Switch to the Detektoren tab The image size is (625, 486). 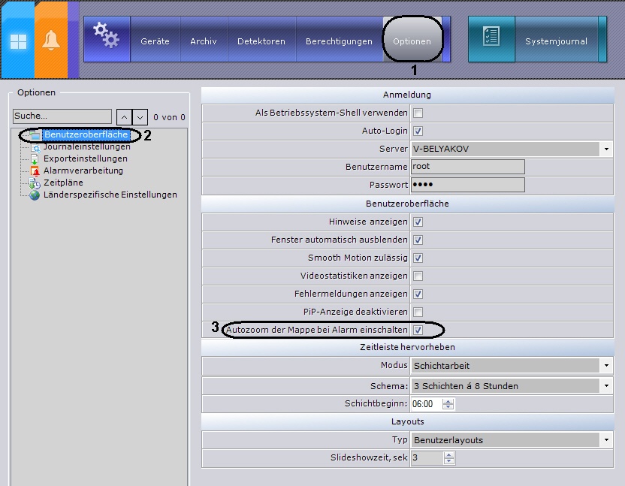[x=261, y=41]
